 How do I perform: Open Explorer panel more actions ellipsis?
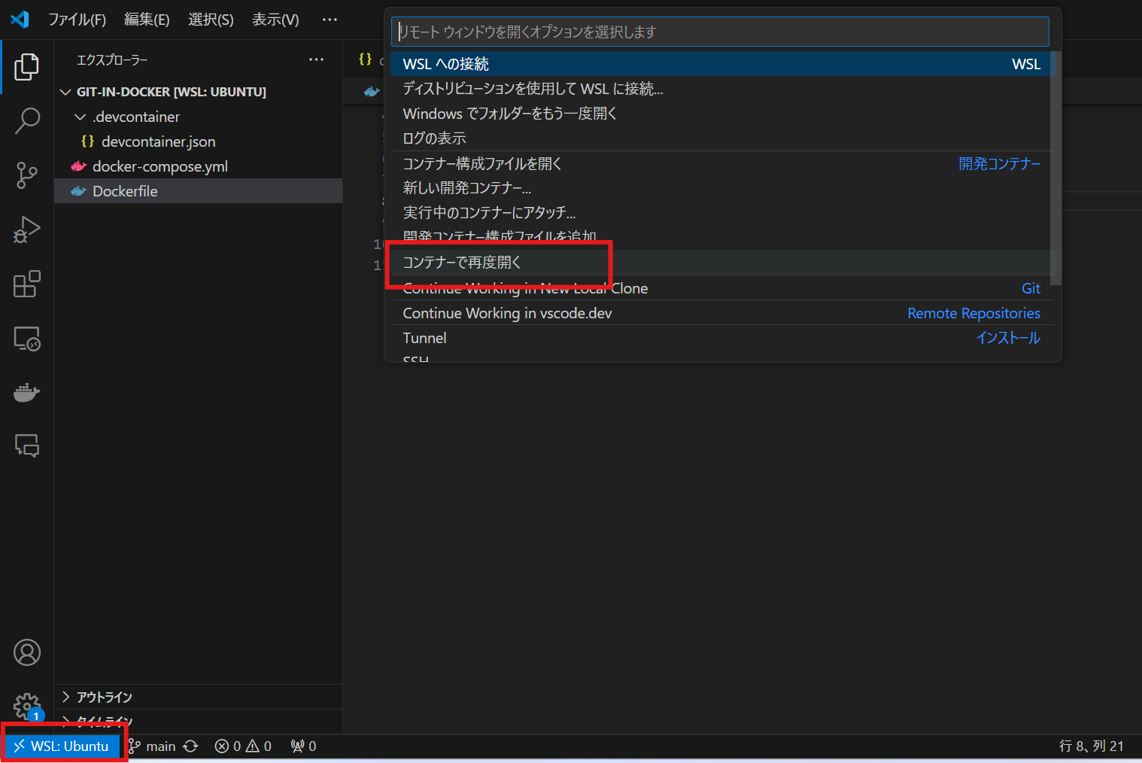pyautogui.click(x=317, y=59)
